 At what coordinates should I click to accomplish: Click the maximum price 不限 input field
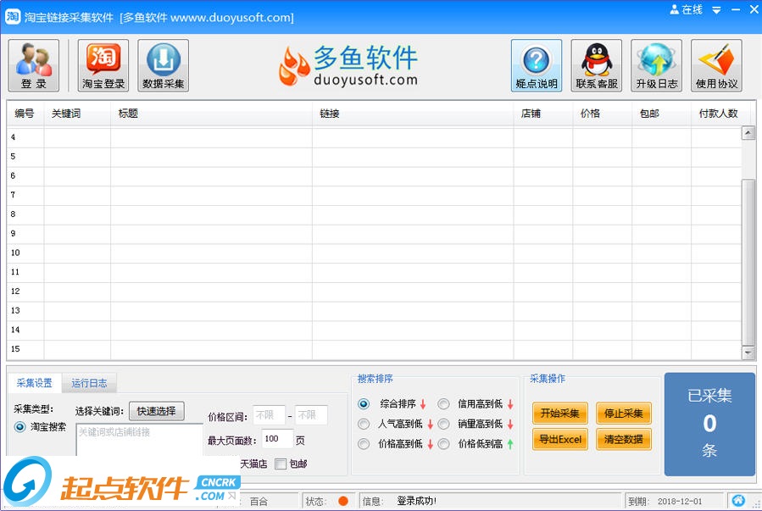coord(311,415)
